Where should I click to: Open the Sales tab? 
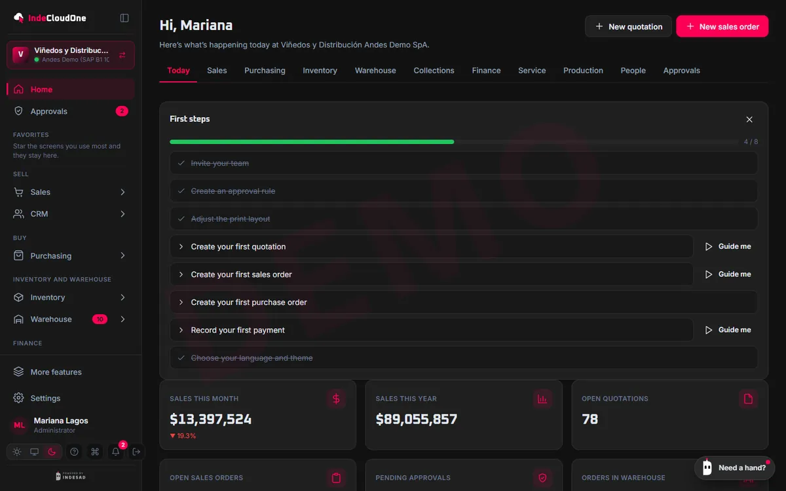click(x=217, y=71)
